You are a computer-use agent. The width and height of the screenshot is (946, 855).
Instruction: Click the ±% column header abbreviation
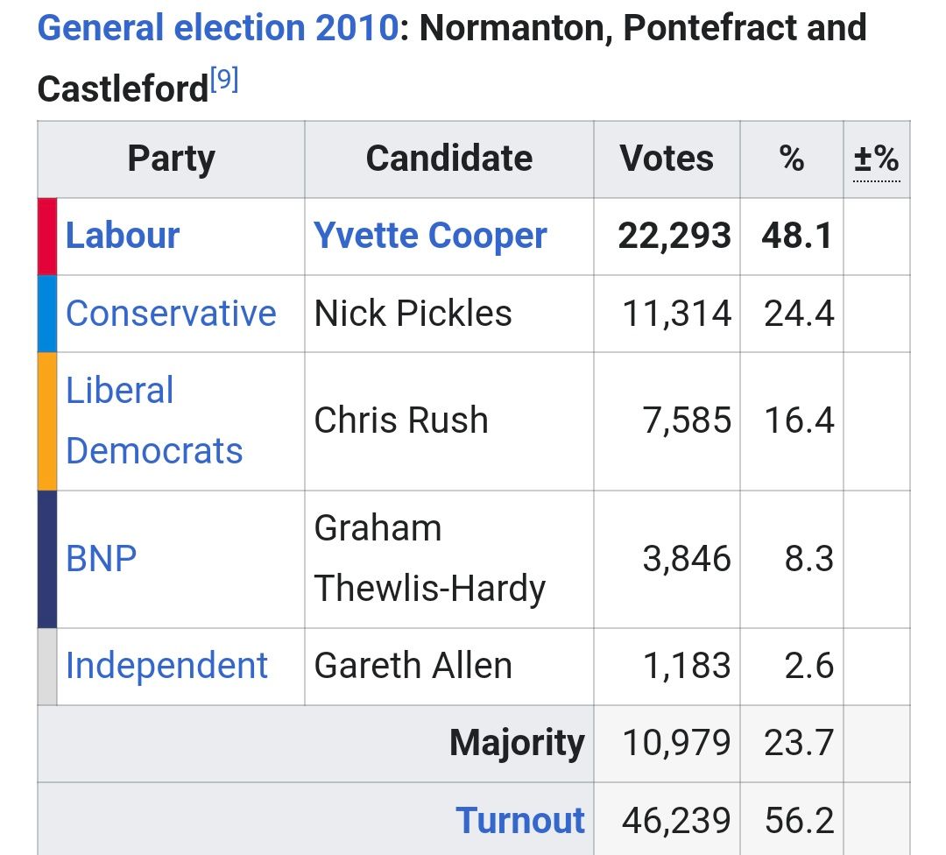click(x=876, y=159)
